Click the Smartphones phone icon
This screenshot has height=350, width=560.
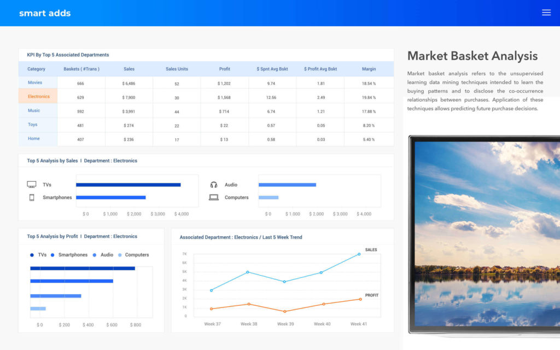(x=32, y=197)
